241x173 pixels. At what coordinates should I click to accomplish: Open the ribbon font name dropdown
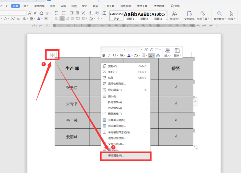9,13
